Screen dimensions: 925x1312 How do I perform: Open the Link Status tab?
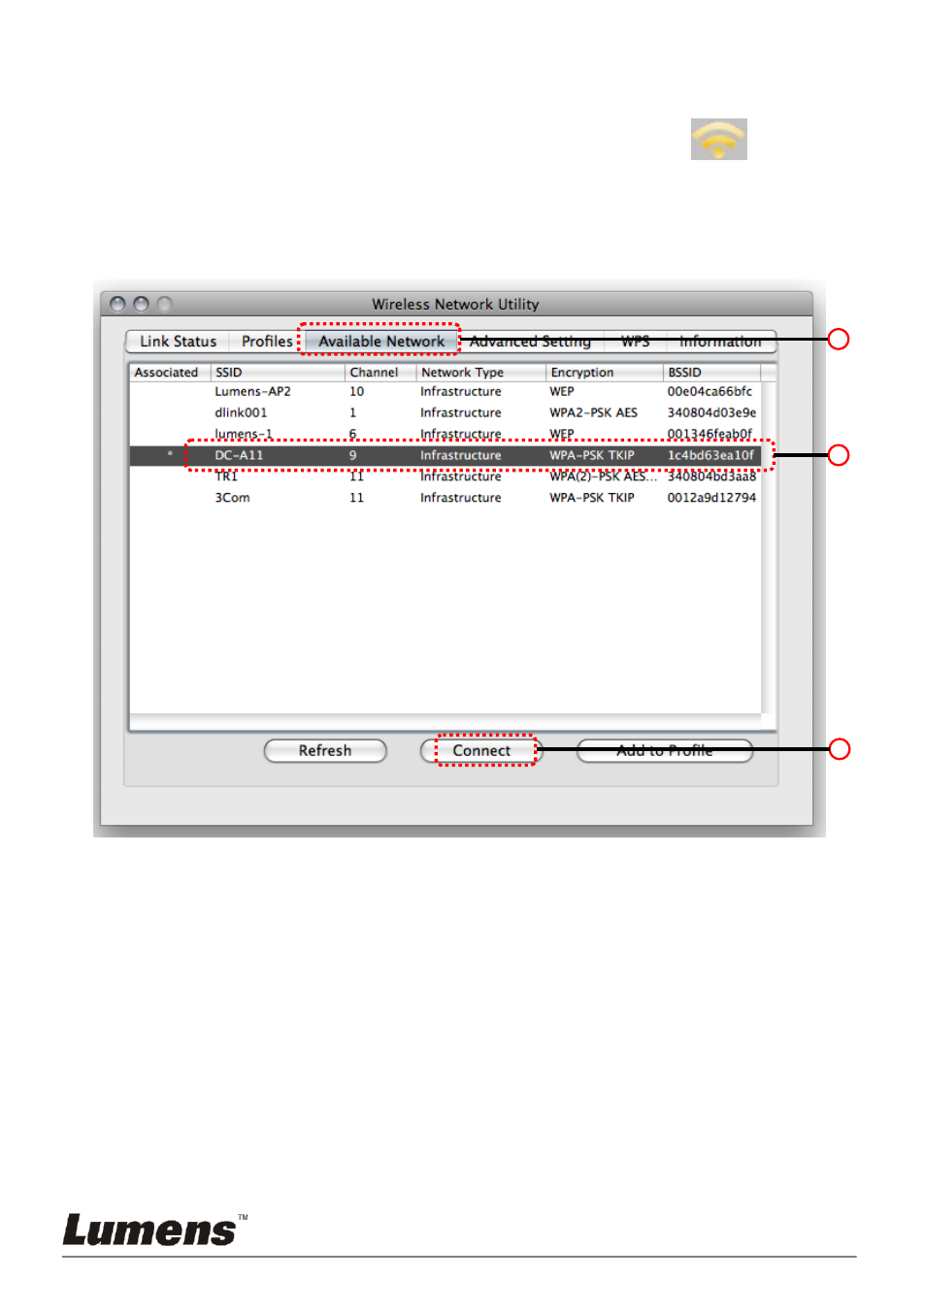coord(178,342)
